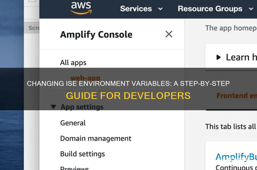Select the Frontend environments tab
Screen dimensions: 257x170
click(x=236, y=95)
